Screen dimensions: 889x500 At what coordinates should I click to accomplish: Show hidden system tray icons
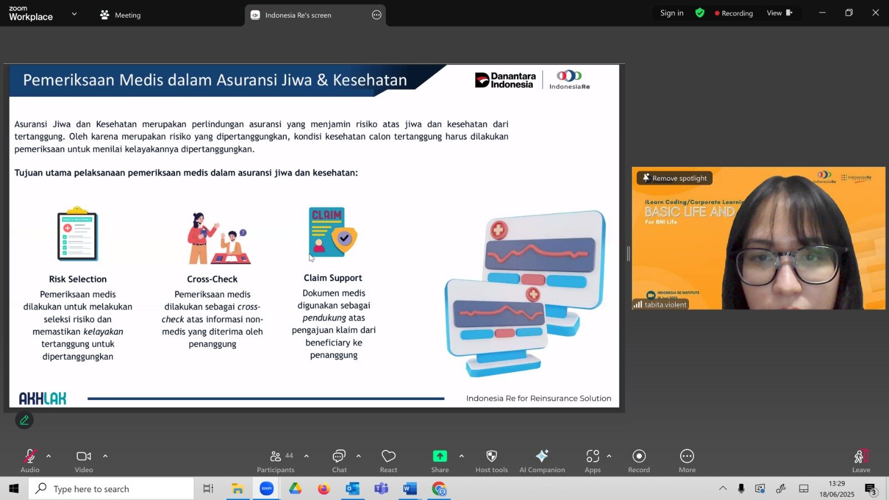(x=723, y=489)
